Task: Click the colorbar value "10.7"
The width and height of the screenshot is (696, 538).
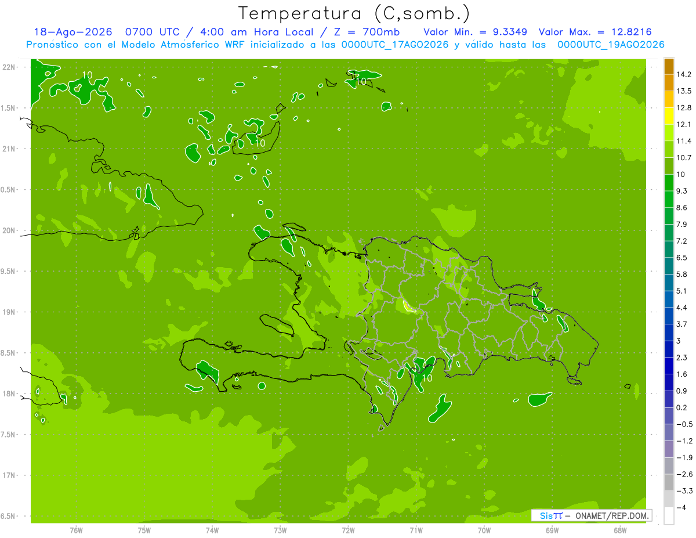Action: click(685, 158)
